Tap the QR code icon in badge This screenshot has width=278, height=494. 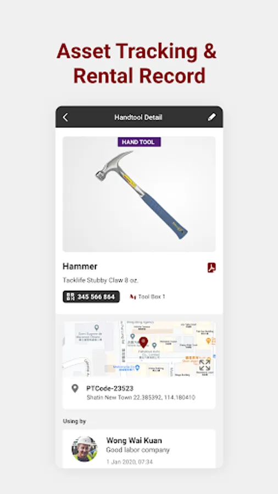(x=71, y=296)
